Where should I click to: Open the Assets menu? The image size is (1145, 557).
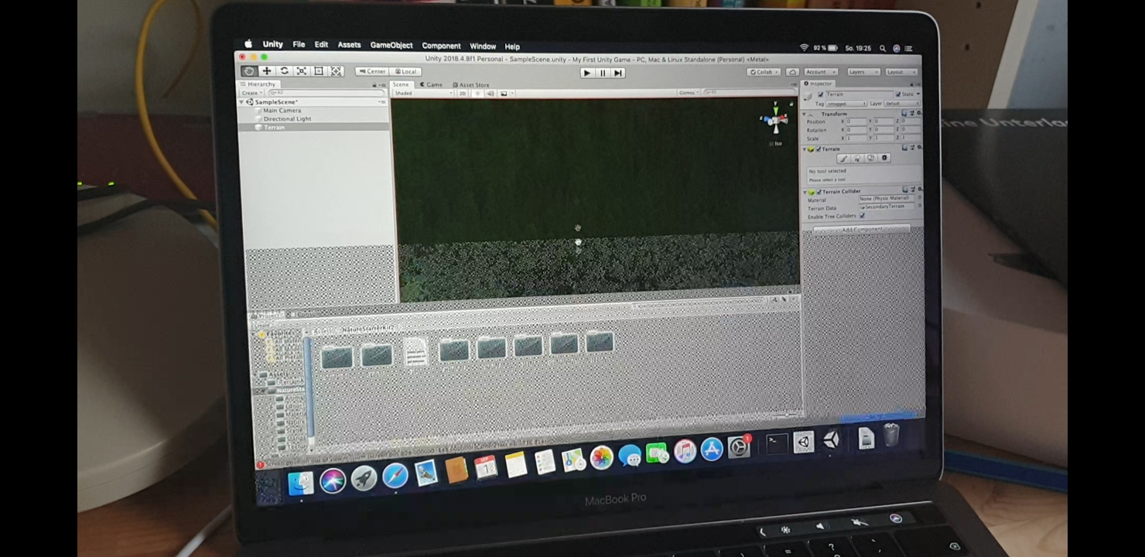(349, 45)
